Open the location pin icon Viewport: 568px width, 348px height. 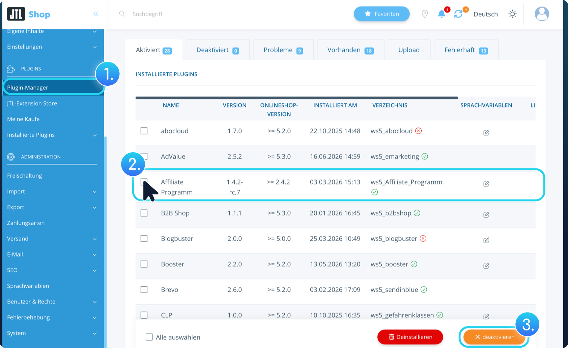click(x=425, y=14)
